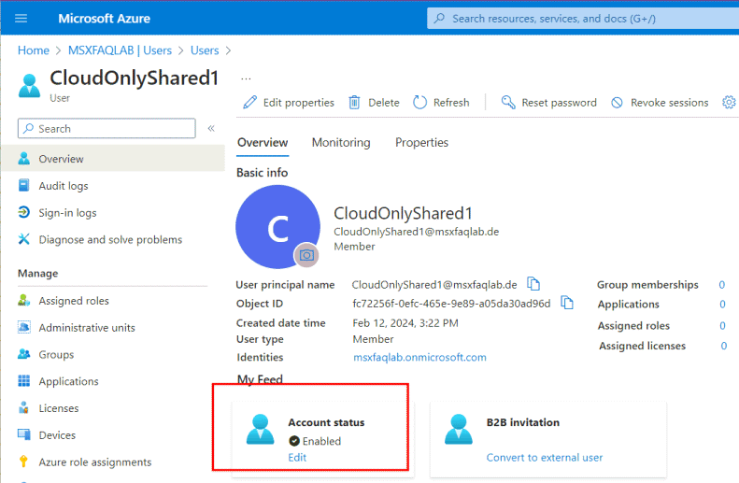The image size is (739, 483).
Task: Click the CloudOnlyShared1 avatar circle
Action: 278,227
